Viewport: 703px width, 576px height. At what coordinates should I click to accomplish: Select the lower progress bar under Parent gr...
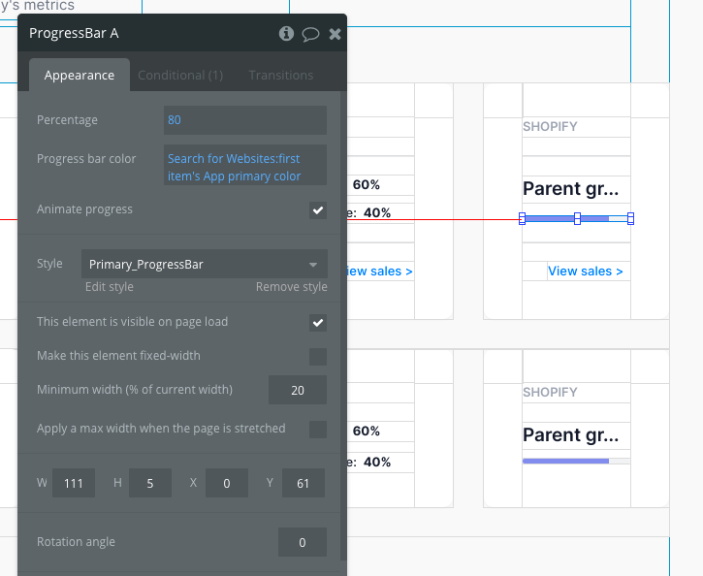pyautogui.click(x=576, y=461)
